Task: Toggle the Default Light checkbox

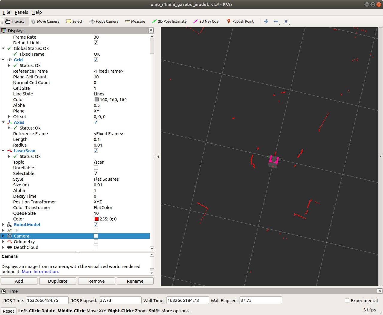Action: (96, 42)
